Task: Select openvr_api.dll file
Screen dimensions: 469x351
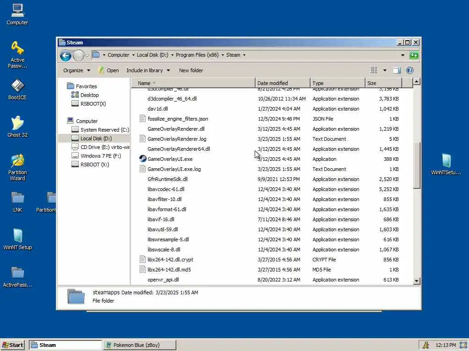Action: coord(163,280)
